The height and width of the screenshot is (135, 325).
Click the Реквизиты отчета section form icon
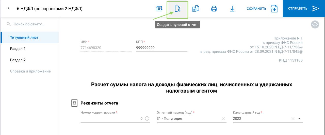pyautogui.click(x=74, y=103)
